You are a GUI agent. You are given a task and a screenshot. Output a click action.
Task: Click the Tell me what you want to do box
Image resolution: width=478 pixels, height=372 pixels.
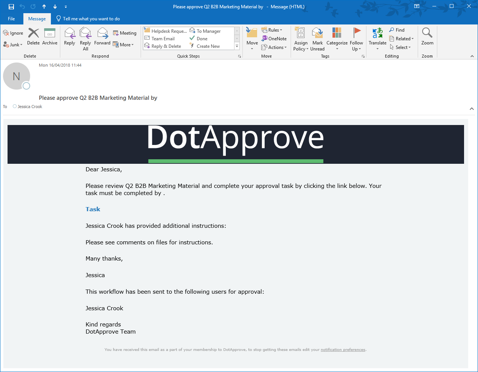coord(88,19)
